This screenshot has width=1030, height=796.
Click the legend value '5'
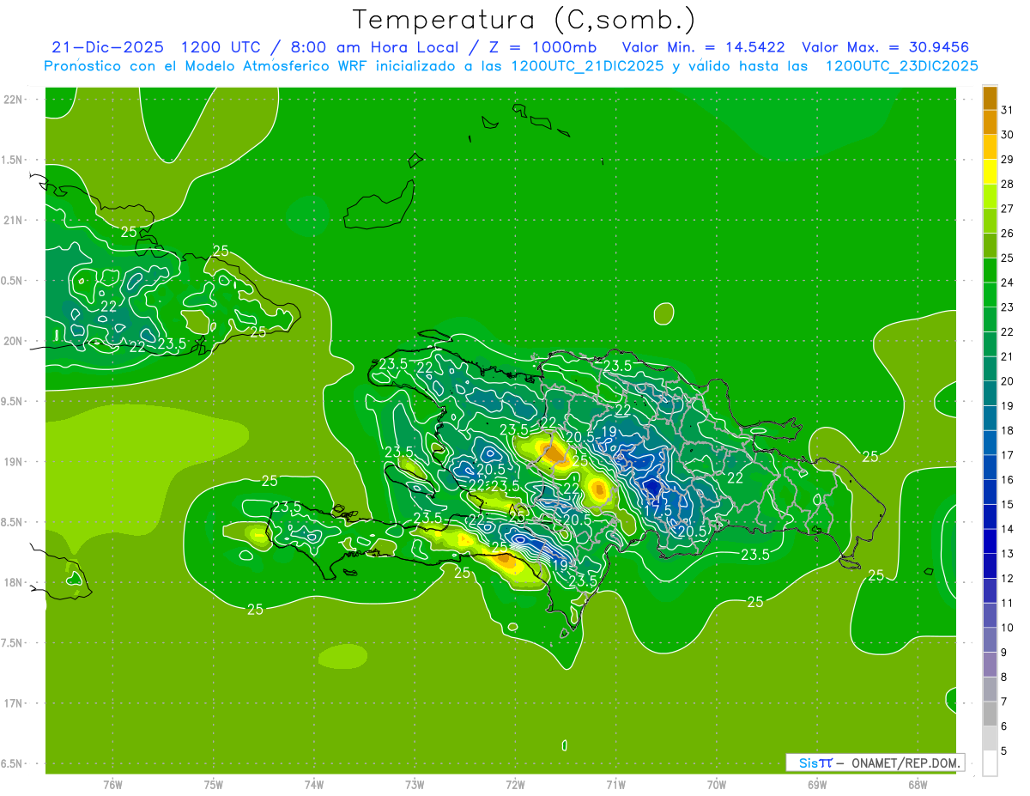click(1004, 752)
